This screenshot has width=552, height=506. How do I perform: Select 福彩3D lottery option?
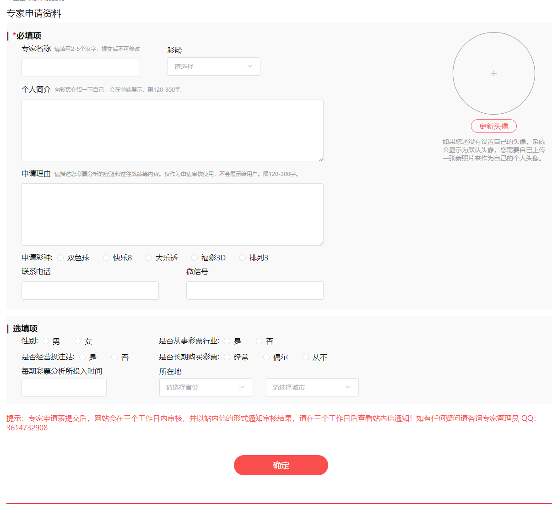click(x=194, y=258)
